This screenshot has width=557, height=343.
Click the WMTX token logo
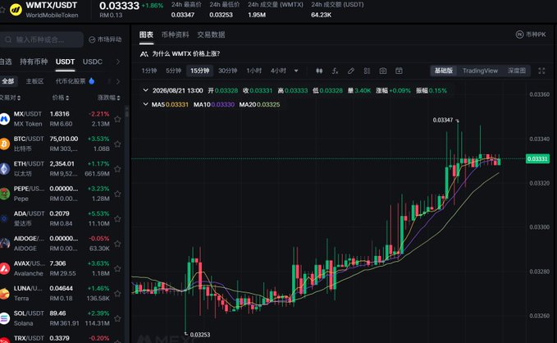coord(16,10)
